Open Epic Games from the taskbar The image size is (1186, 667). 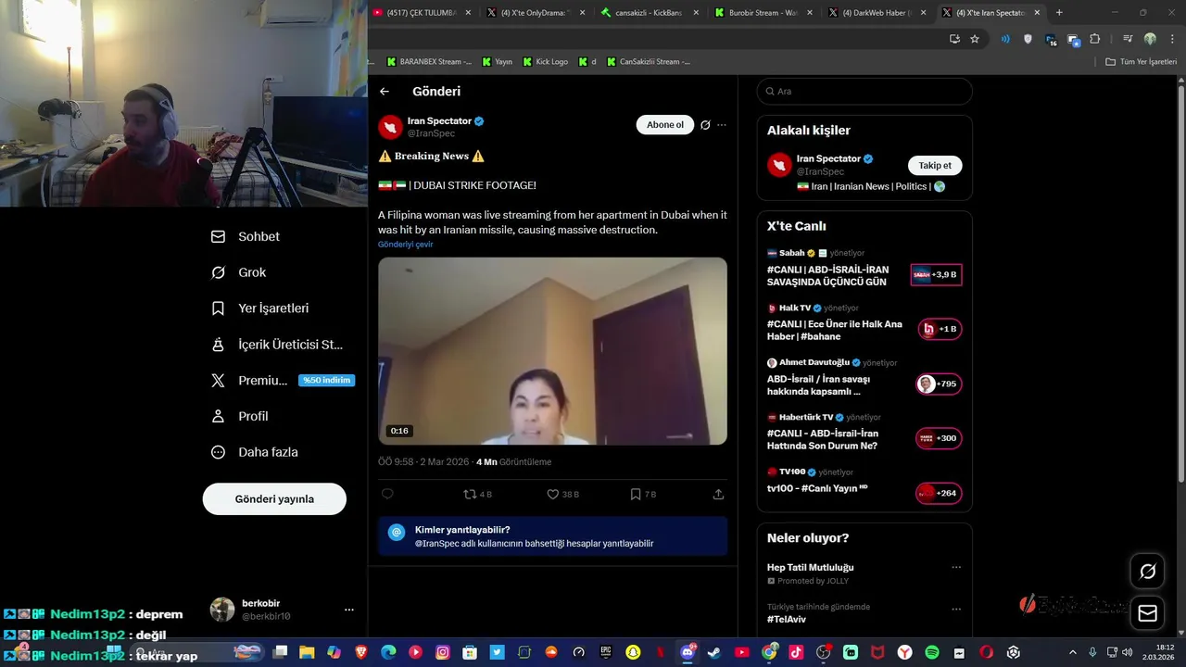point(605,652)
